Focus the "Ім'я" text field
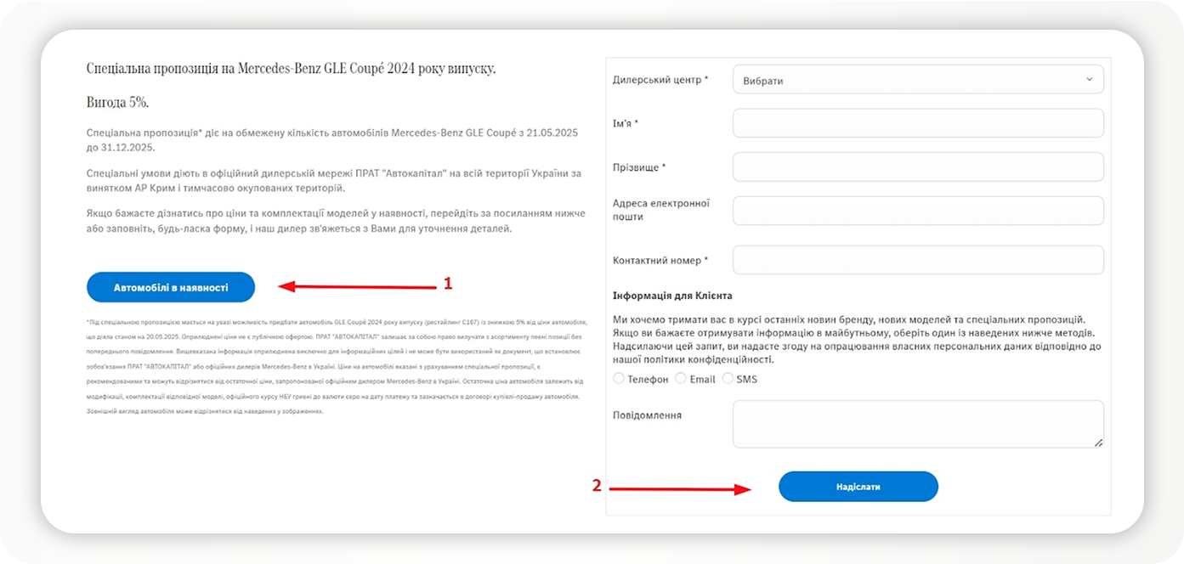 click(918, 123)
